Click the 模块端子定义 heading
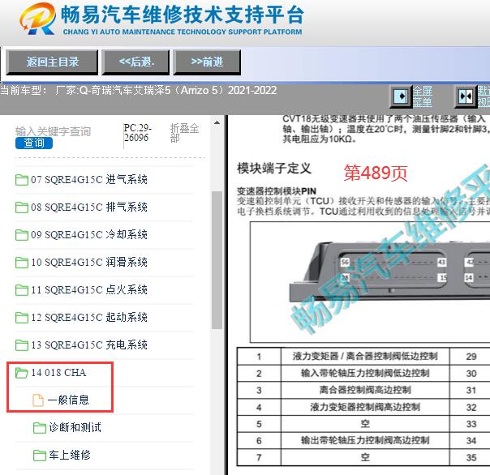This screenshot has width=490, height=475. pyautogui.click(x=274, y=169)
